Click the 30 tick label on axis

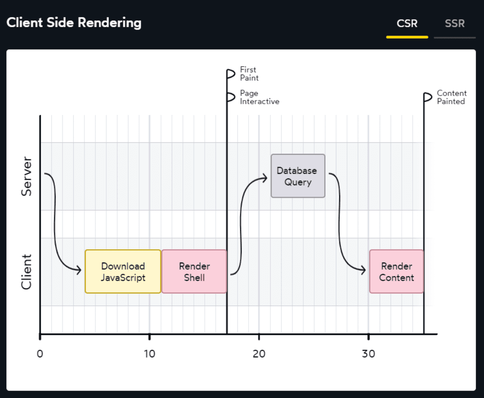pos(368,354)
